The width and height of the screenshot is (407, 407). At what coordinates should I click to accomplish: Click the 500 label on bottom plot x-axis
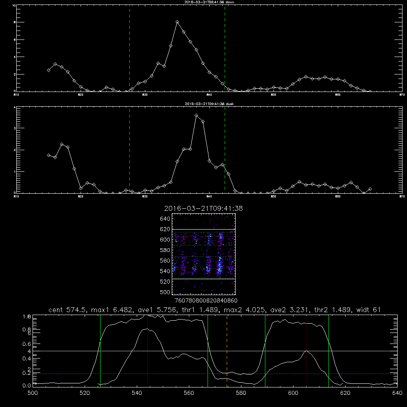33,393
